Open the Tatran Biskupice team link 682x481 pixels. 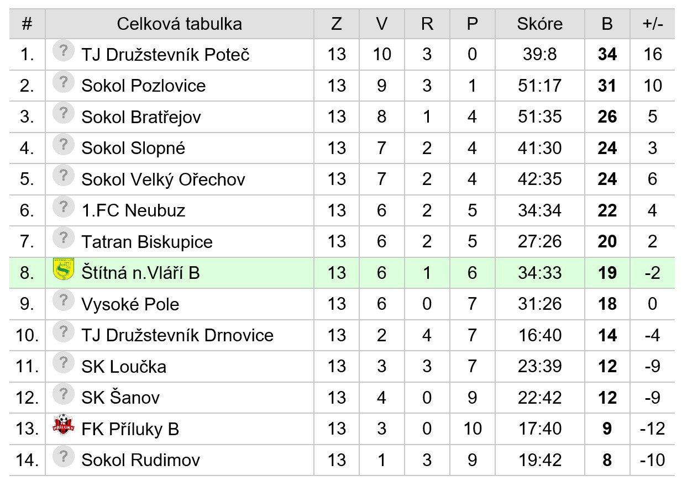[x=146, y=242]
